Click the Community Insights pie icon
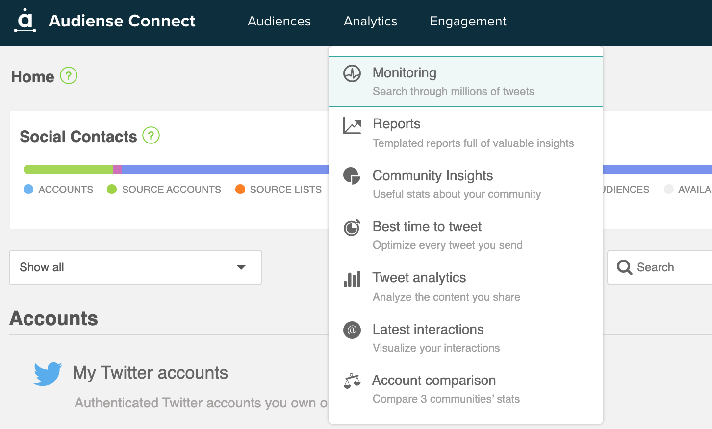Image resolution: width=712 pixels, height=429 pixels. (x=352, y=176)
